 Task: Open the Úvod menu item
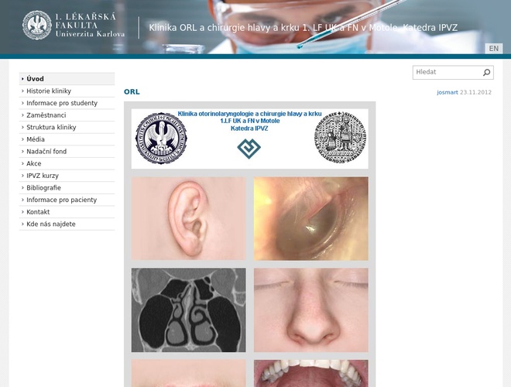click(x=36, y=79)
